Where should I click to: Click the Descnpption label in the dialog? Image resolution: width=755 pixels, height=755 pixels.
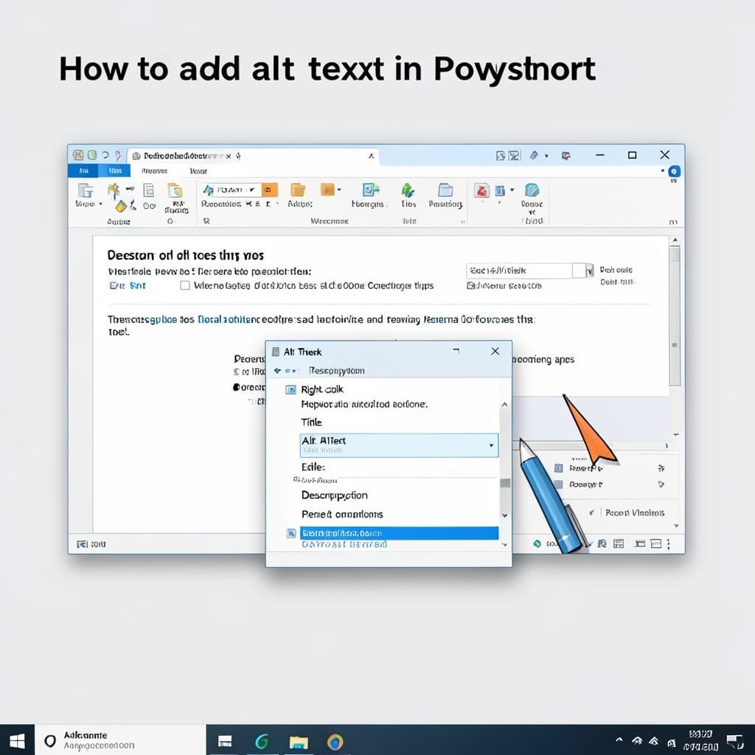tap(334, 495)
